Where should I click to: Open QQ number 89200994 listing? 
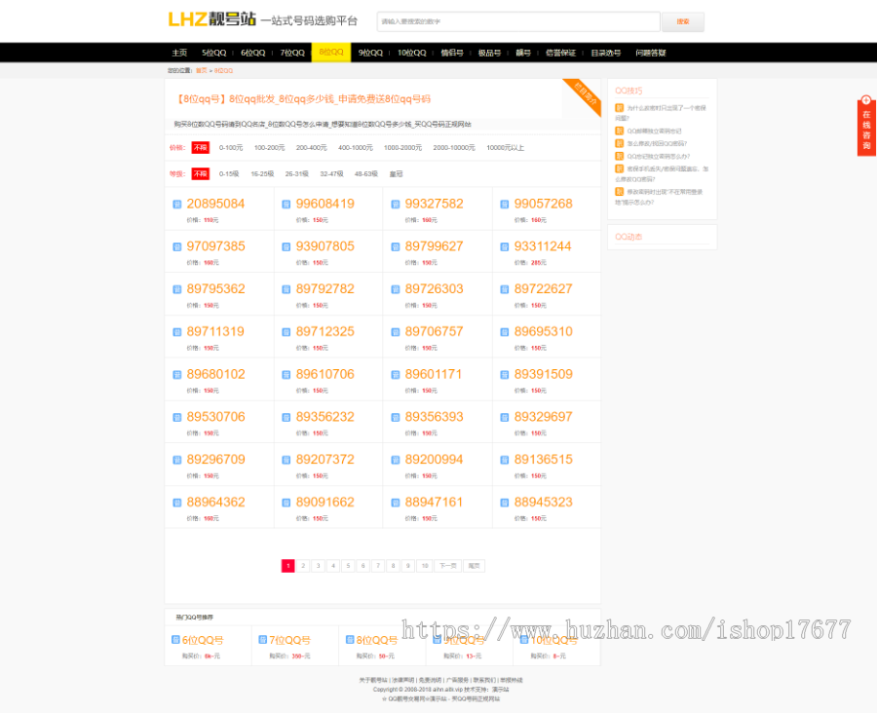434,459
